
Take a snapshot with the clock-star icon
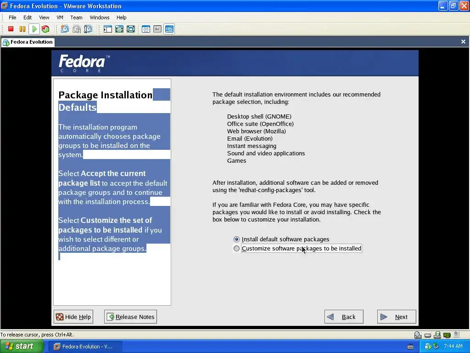point(65,29)
